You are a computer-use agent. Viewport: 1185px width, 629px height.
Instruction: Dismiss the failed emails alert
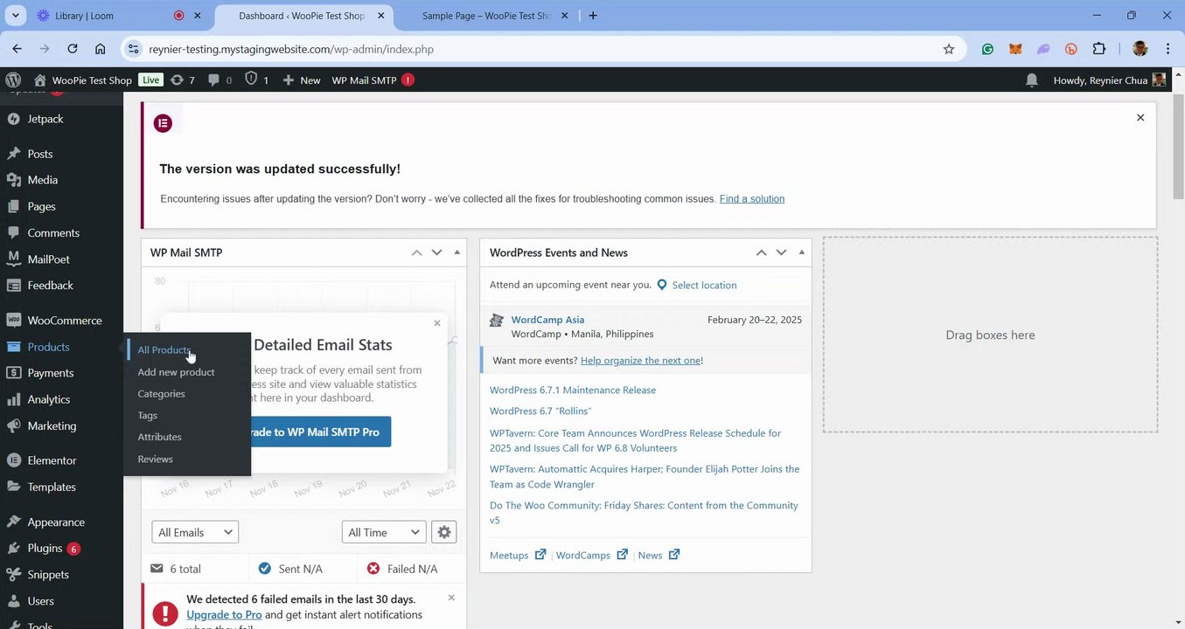pyautogui.click(x=451, y=598)
